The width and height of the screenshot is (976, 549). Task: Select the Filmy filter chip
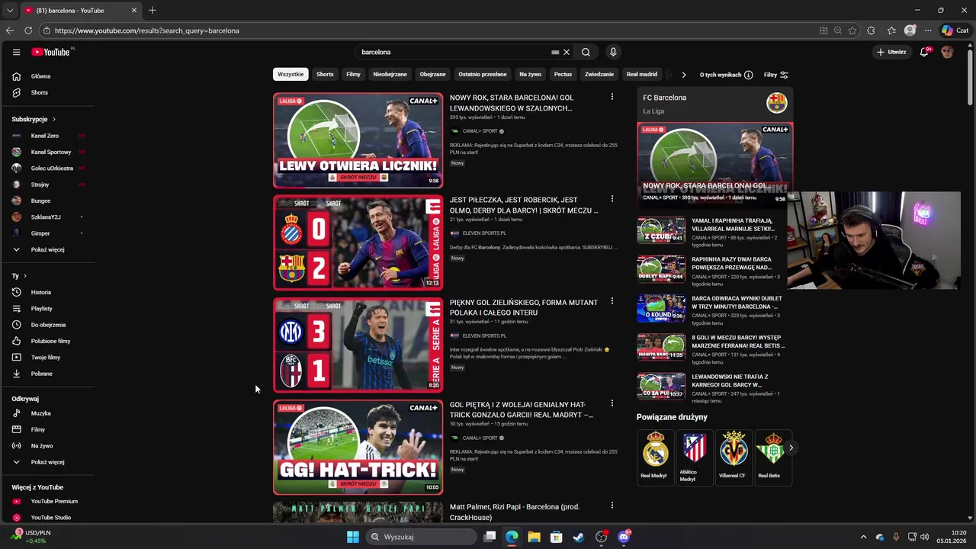pos(353,74)
